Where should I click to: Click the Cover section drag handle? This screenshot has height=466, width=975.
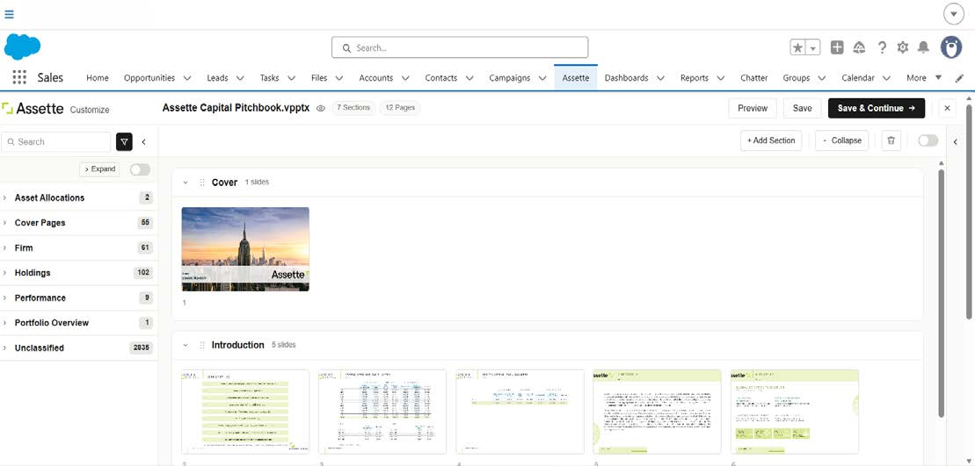[x=202, y=183]
